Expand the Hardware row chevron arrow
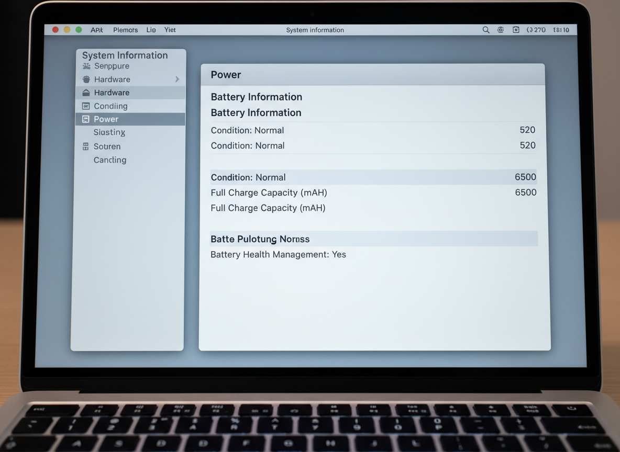 (177, 80)
